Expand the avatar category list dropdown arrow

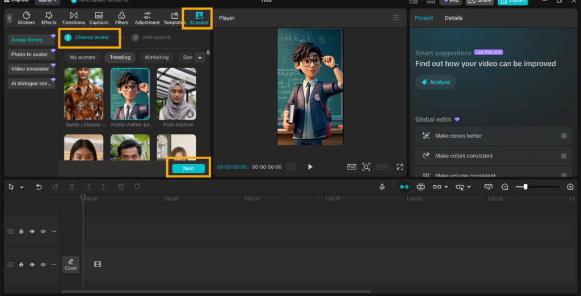coord(200,57)
